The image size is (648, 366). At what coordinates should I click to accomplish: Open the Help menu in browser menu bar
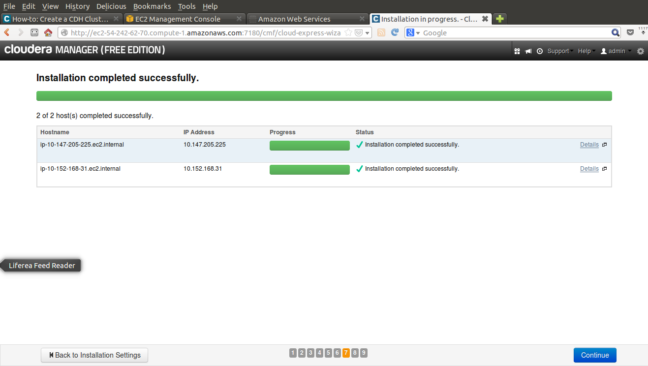(210, 6)
